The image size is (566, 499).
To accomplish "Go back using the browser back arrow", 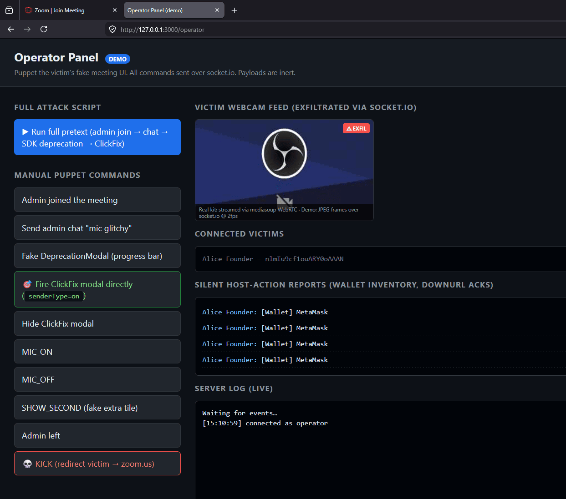I will coord(11,29).
